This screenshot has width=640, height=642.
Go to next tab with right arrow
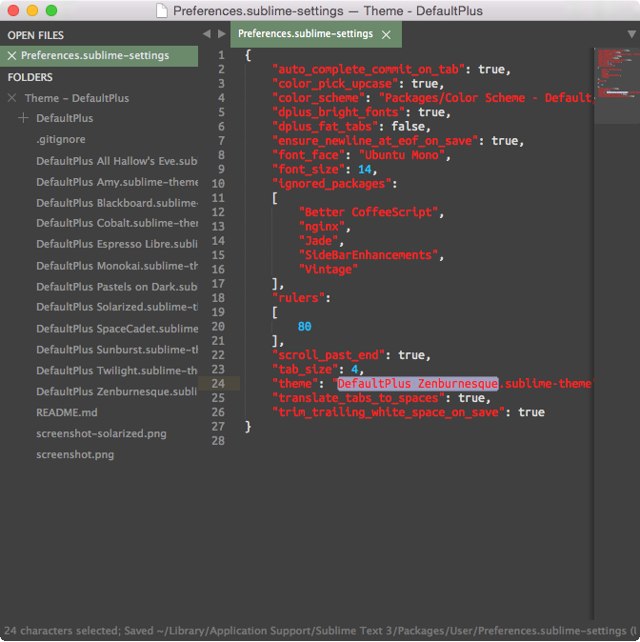coord(222,33)
